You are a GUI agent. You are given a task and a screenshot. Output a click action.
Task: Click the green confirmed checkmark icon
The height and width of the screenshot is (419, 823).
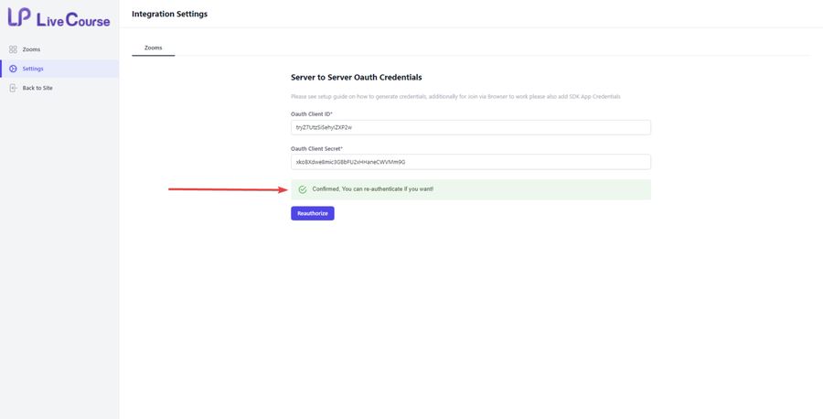(x=303, y=189)
